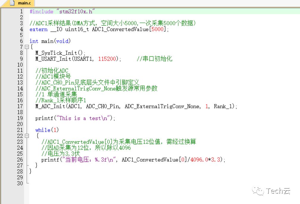Click the M_ADC_Init(ADC1, ...) call line
Image resolution: width=300 pixels, height=204 pixels.
(136, 106)
